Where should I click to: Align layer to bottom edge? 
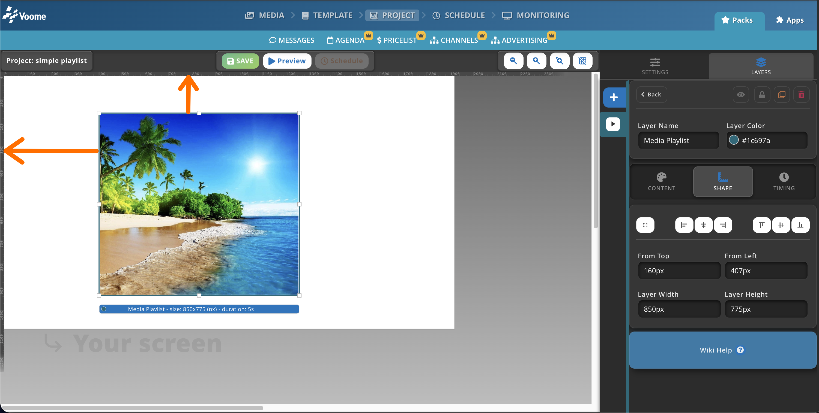(800, 225)
